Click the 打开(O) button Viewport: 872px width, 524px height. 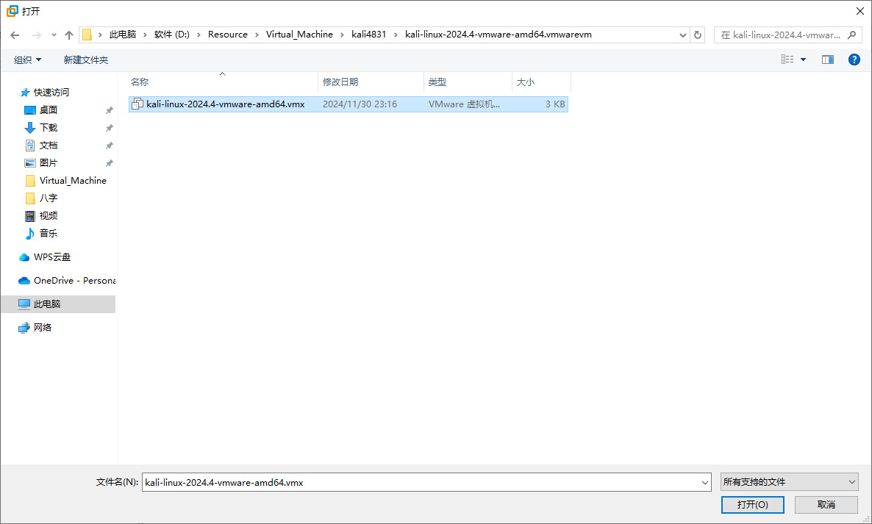click(752, 505)
